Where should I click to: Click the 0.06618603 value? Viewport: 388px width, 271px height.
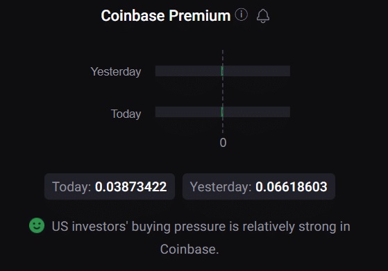[292, 186]
